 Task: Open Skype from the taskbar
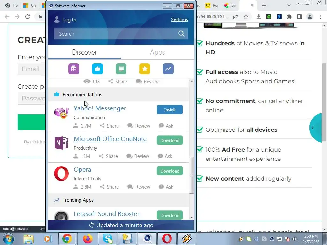click(108, 239)
